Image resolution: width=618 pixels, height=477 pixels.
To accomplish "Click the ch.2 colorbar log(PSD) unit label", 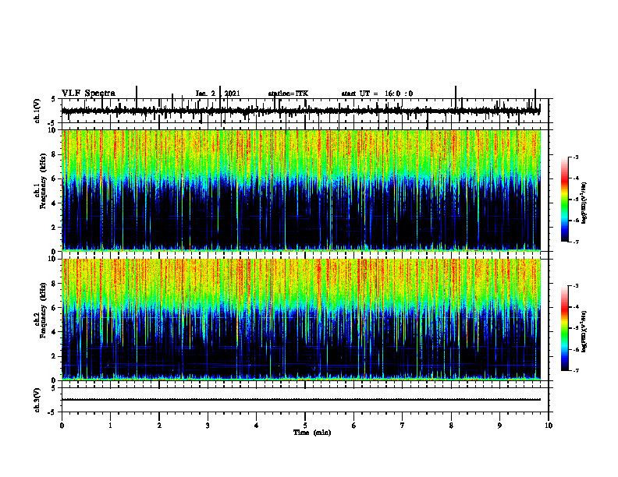I will coord(584,331).
